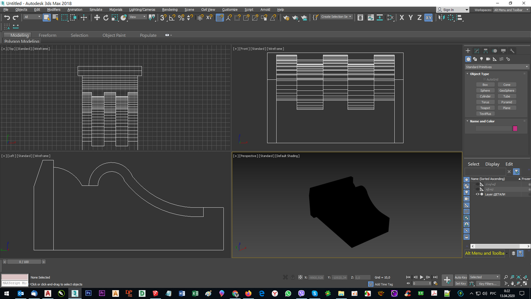Switch to the Freeform ribbon tab
The image size is (531, 299).
(x=47, y=35)
